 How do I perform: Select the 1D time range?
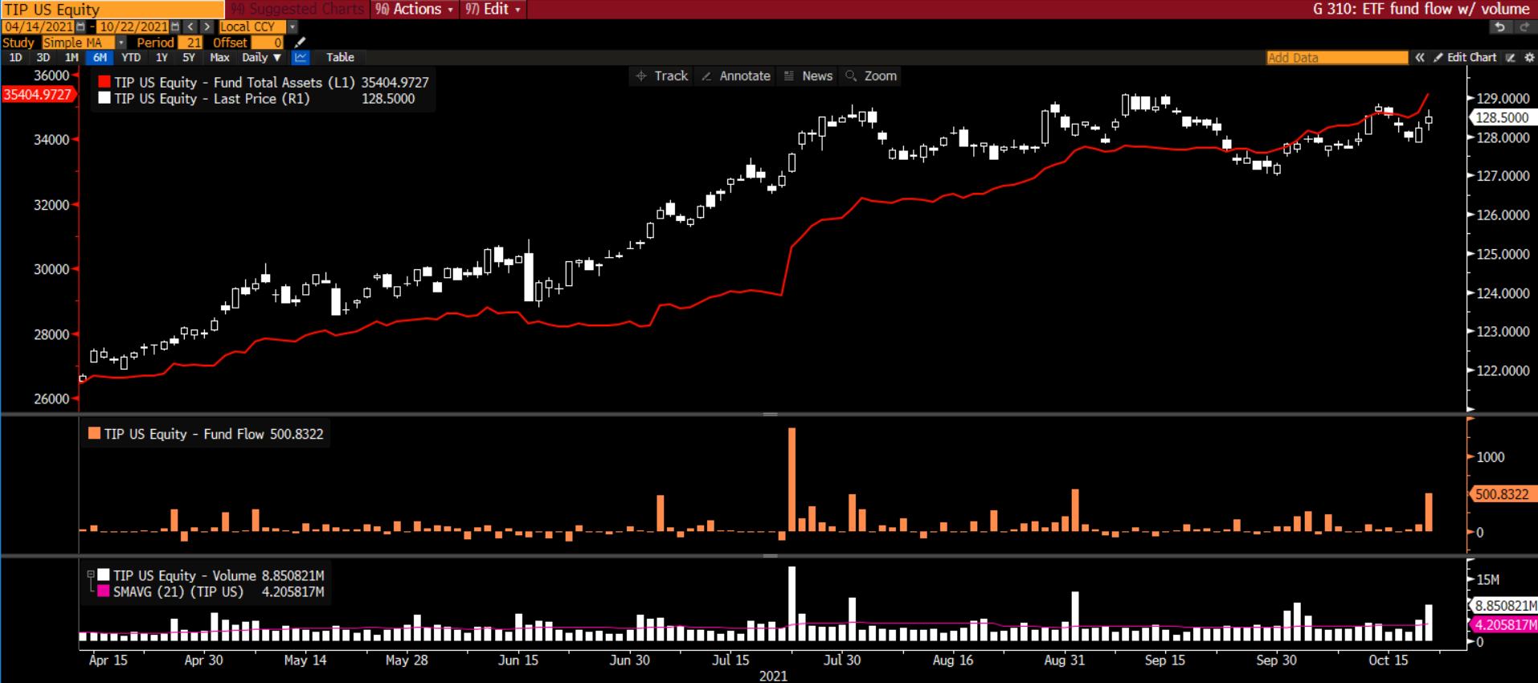pyautogui.click(x=15, y=57)
